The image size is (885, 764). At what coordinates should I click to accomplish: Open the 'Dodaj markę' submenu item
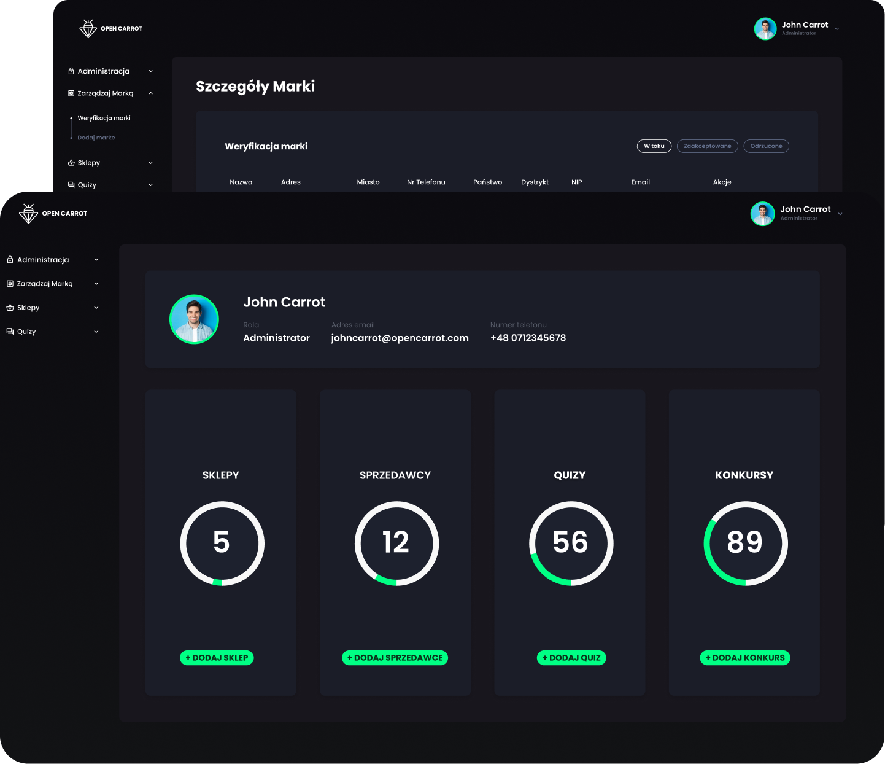pos(96,138)
